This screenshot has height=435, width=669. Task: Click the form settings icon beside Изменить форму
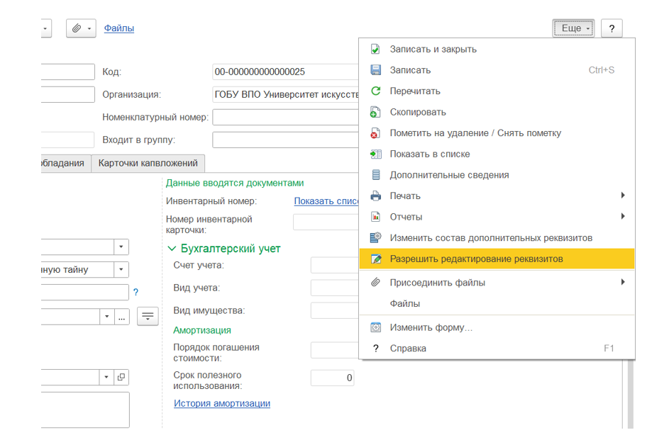tap(375, 327)
